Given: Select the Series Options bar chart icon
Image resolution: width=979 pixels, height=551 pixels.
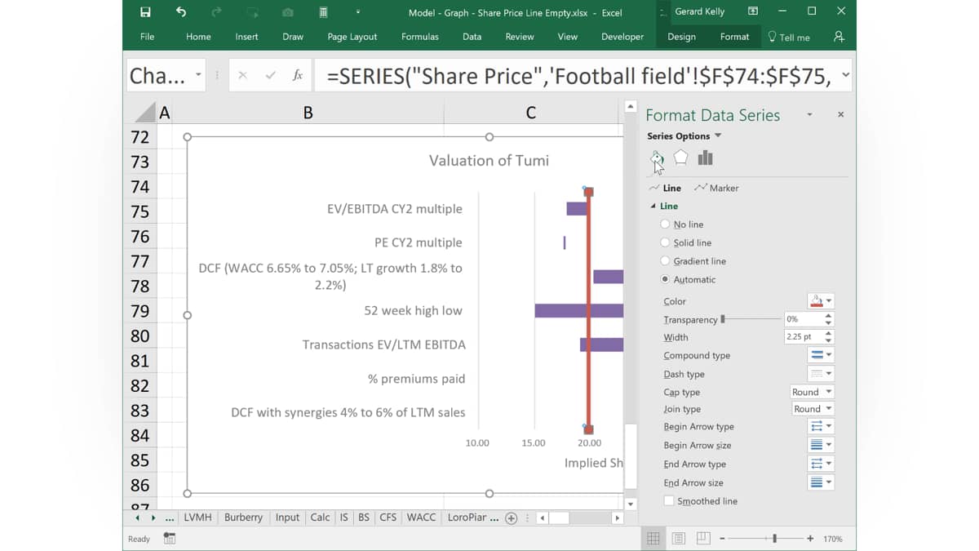Looking at the screenshot, I should click(x=705, y=158).
